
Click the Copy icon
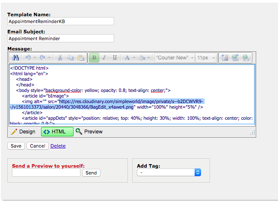71,58
